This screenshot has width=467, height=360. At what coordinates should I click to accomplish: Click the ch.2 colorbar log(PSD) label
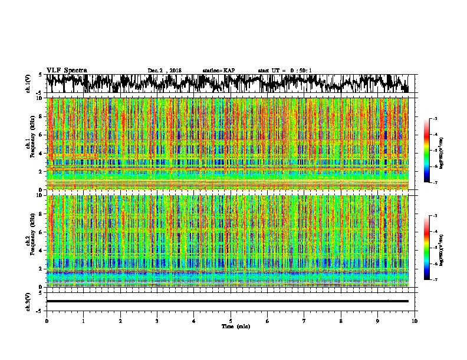(x=442, y=251)
